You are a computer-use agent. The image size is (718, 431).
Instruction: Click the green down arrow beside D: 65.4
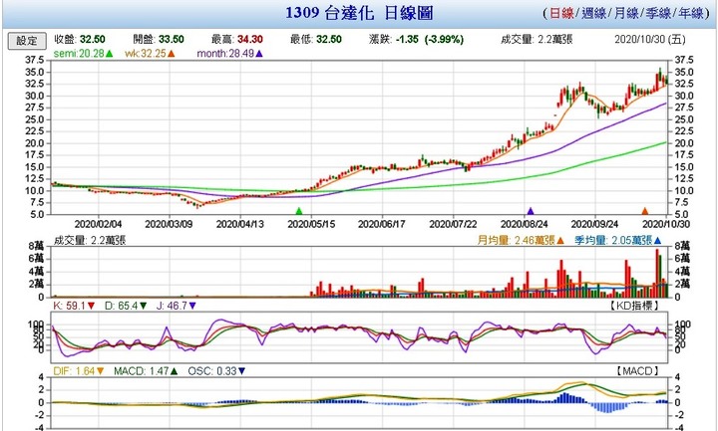[144, 306]
